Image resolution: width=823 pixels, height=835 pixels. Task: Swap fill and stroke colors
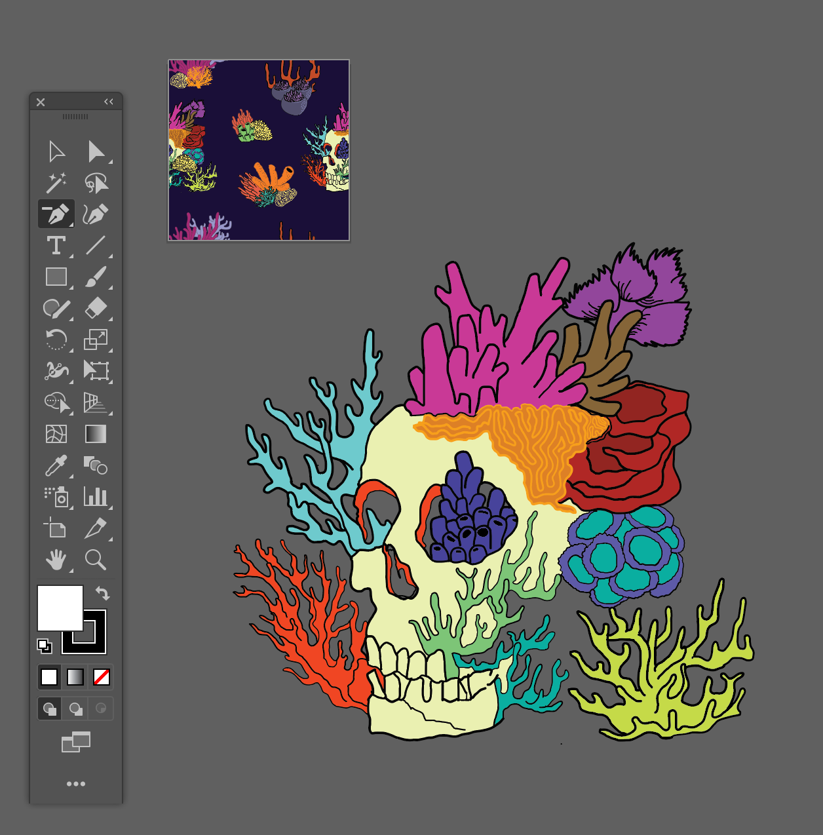(x=103, y=593)
